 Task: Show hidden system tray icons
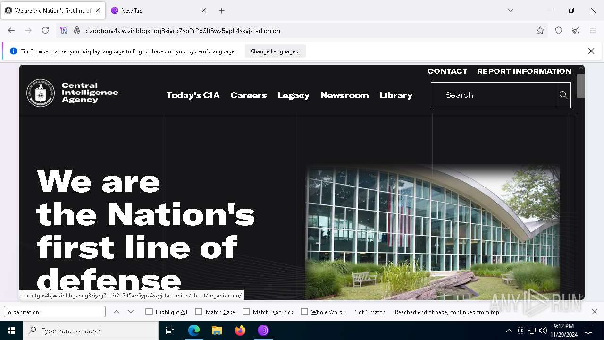pyautogui.click(x=509, y=331)
